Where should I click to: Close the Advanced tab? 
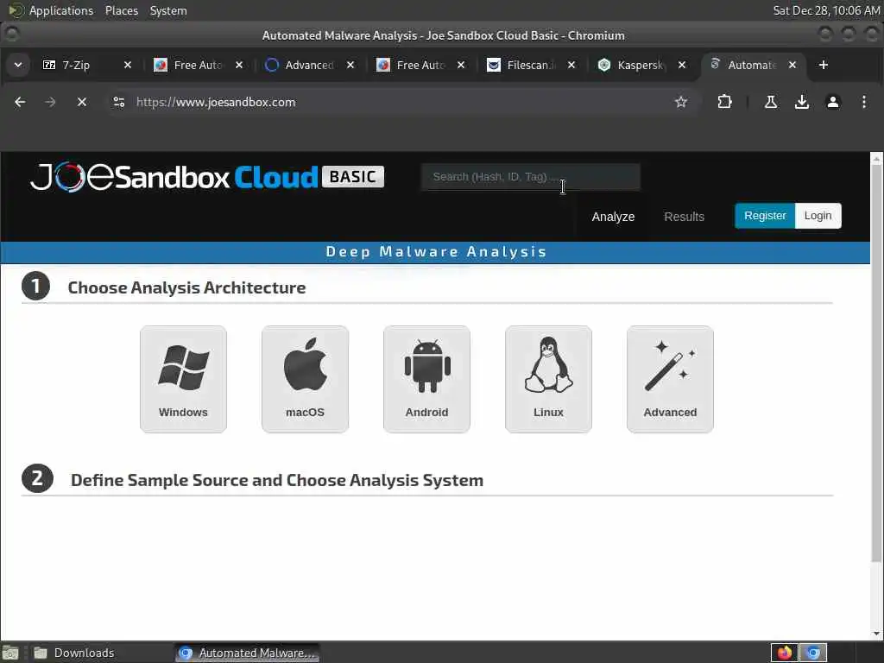(350, 65)
